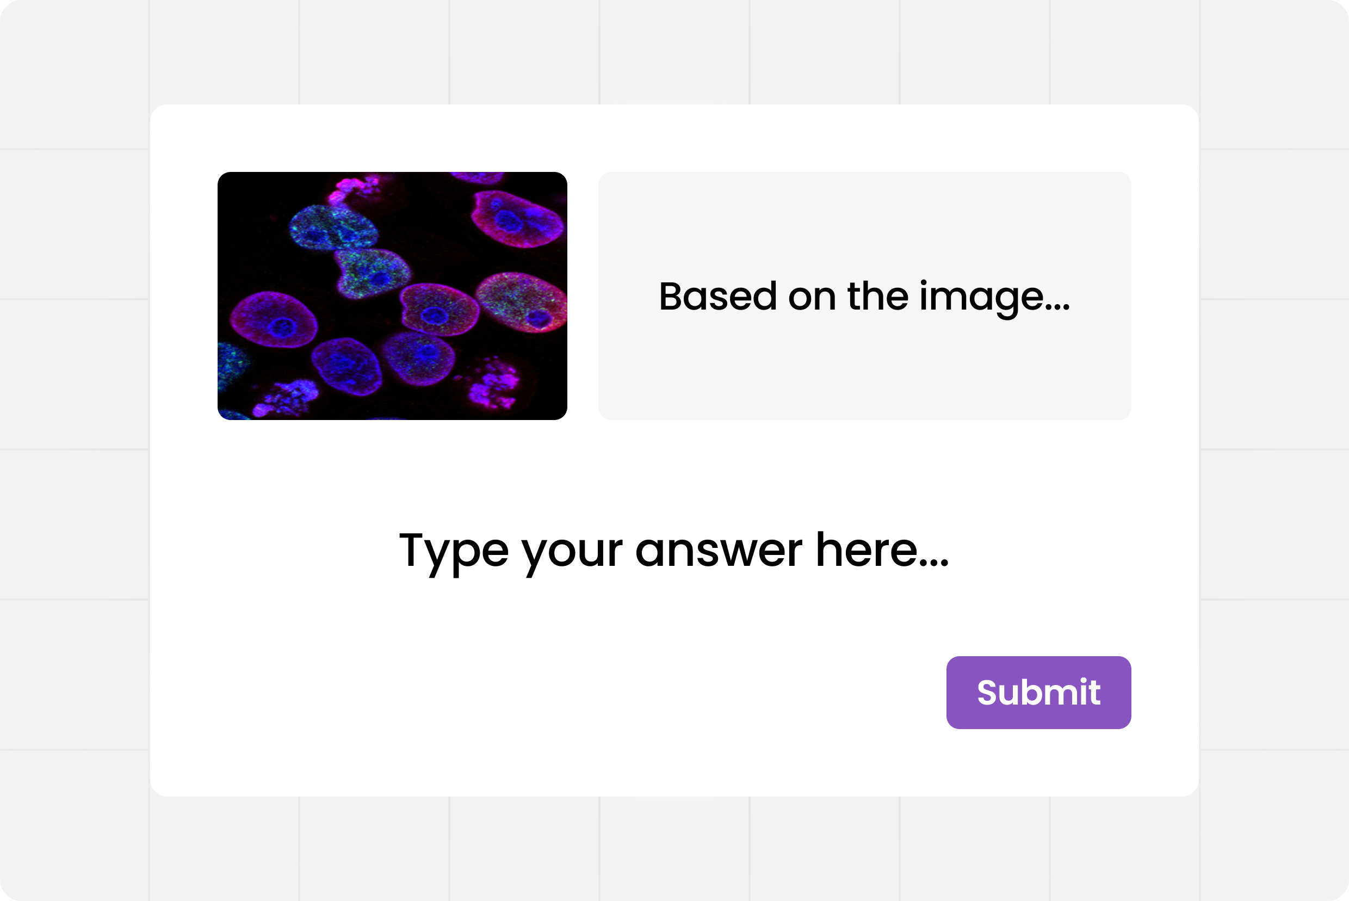Click the top-right pink cell with two nuclei

click(515, 219)
